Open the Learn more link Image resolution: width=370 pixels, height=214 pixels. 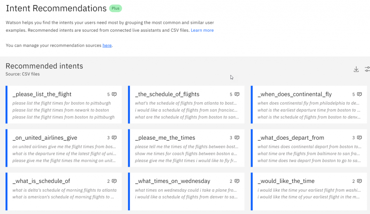pyautogui.click(x=202, y=30)
